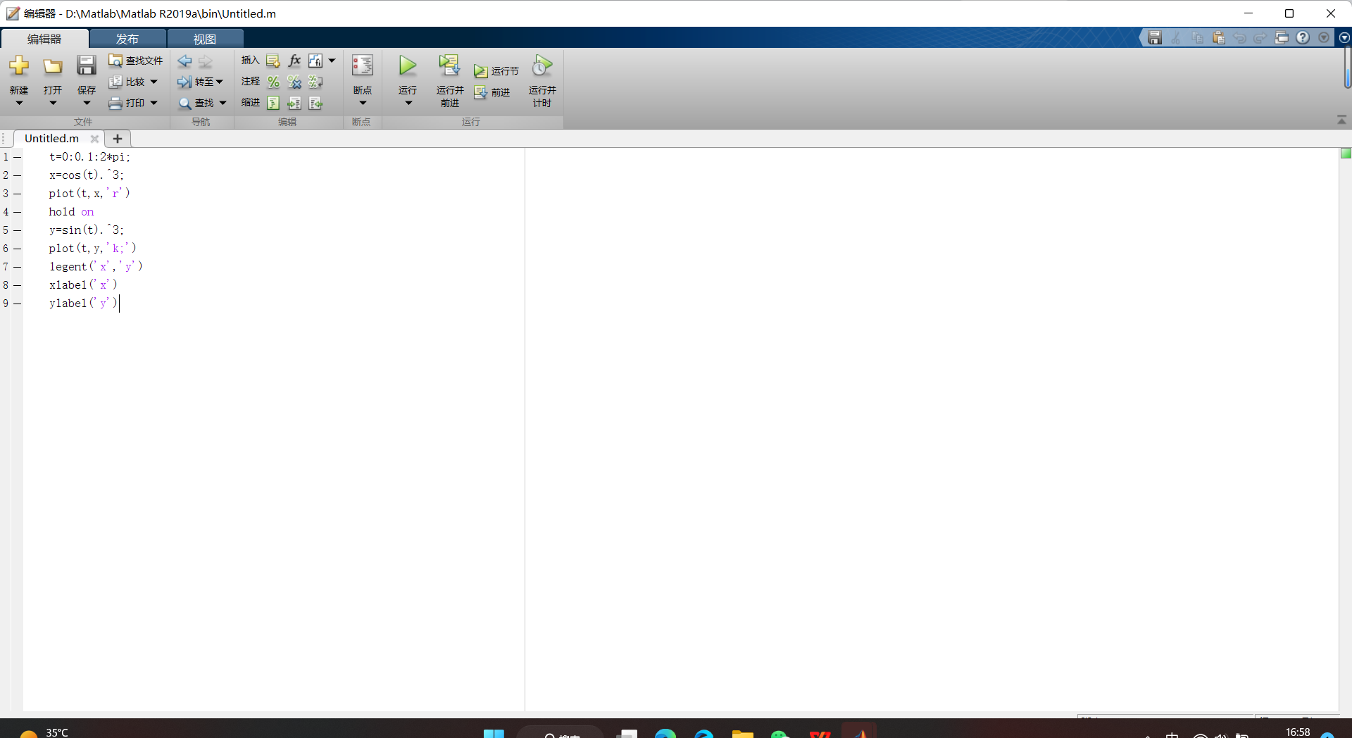Click the quick access Help question icon

(x=1303, y=38)
